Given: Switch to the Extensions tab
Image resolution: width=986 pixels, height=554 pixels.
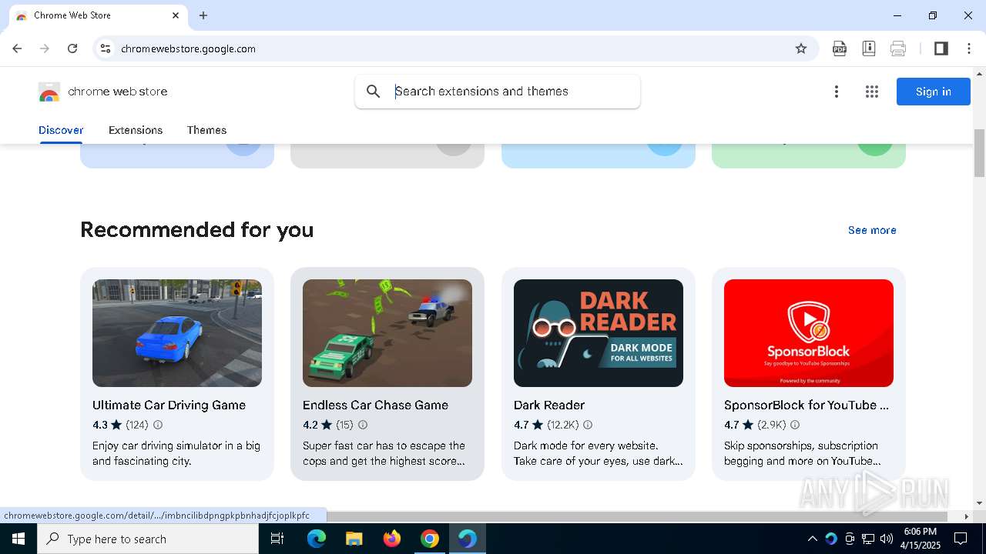Looking at the screenshot, I should (x=136, y=130).
